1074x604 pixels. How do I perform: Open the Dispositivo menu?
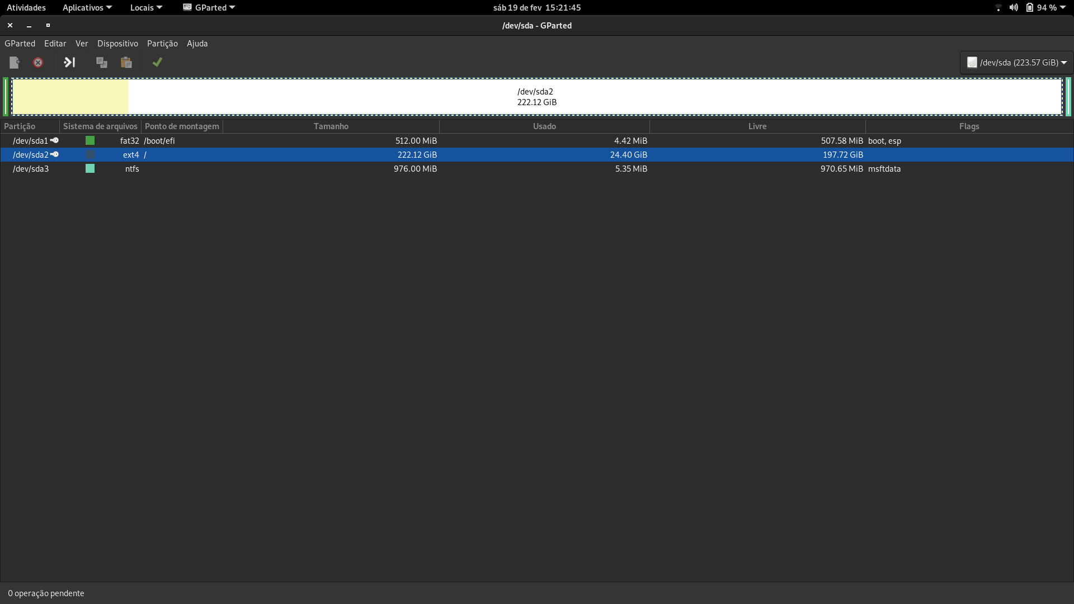click(117, 44)
